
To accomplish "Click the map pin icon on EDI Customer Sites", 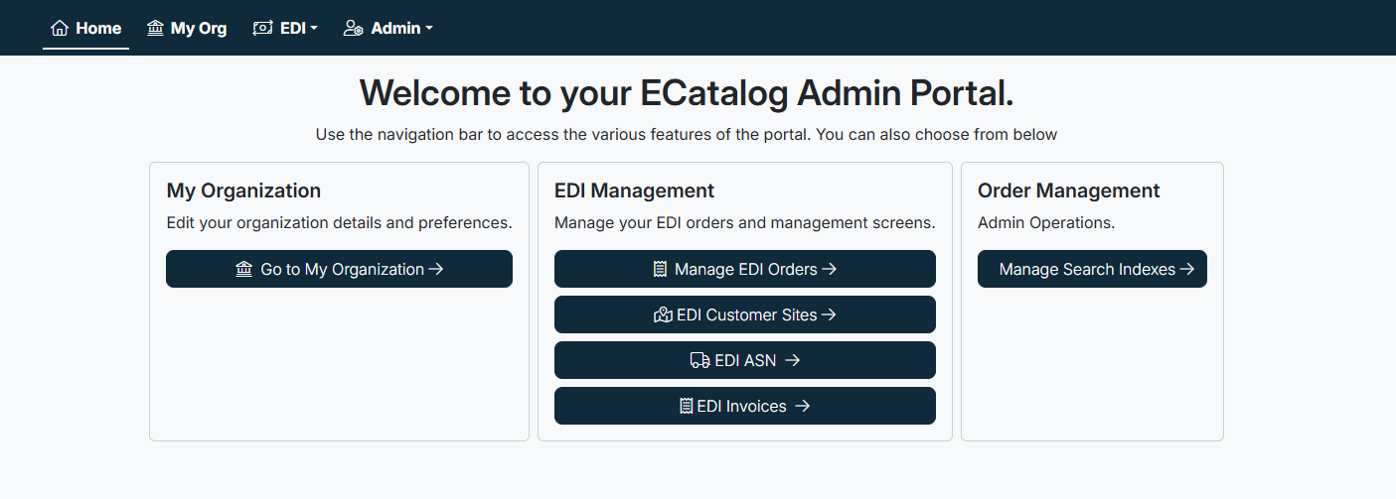I will 663,314.
